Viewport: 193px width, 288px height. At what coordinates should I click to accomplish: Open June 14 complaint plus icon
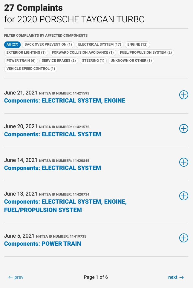click(183, 162)
